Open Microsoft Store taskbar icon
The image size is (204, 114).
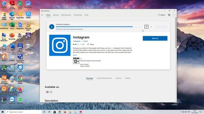[55, 112]
